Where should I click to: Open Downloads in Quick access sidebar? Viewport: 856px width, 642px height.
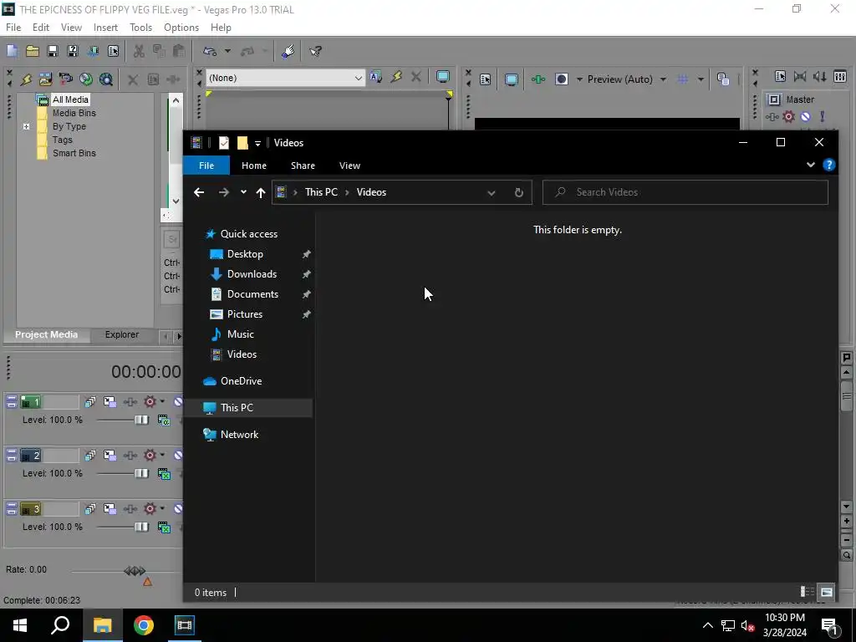(x=252, y=274)
